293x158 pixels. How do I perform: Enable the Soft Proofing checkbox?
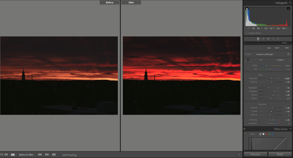(60, 155)
